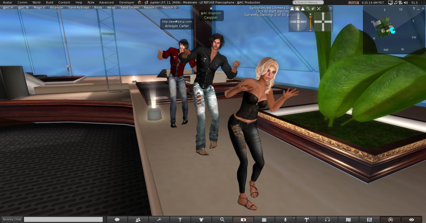Toggle the microphone voice button
Image resolution: width=426 pixels, height=223 pixels.
[285, 220]
